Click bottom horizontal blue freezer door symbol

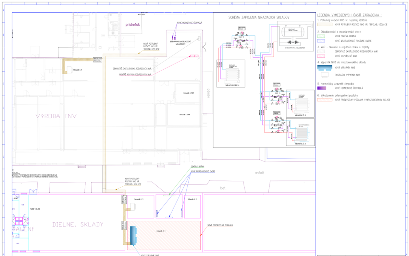tap(169, 217)
